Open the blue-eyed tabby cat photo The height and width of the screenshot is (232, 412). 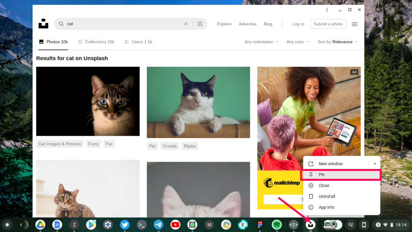[x=88, y=101]
